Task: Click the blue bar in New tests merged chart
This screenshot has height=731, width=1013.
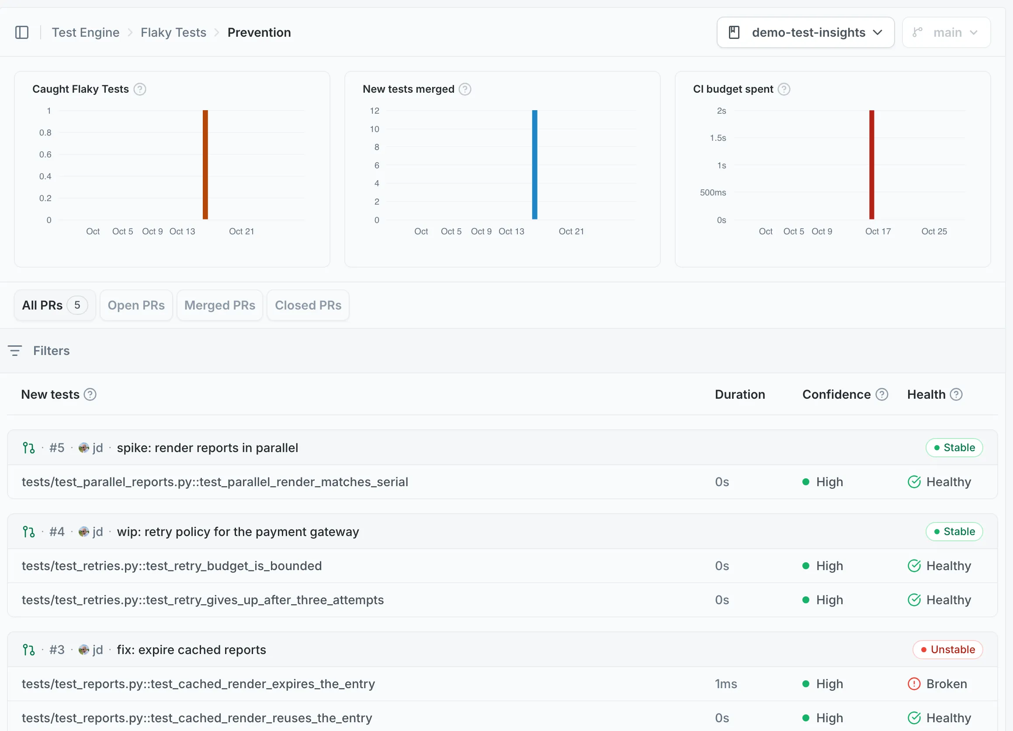Action: pyautogui.click(x=534, y=165)
